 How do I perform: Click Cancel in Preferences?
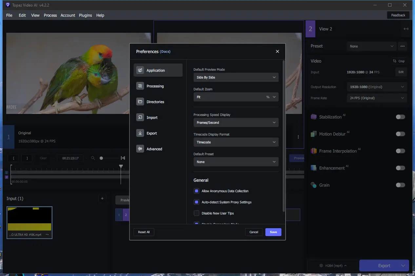(254, 232)
